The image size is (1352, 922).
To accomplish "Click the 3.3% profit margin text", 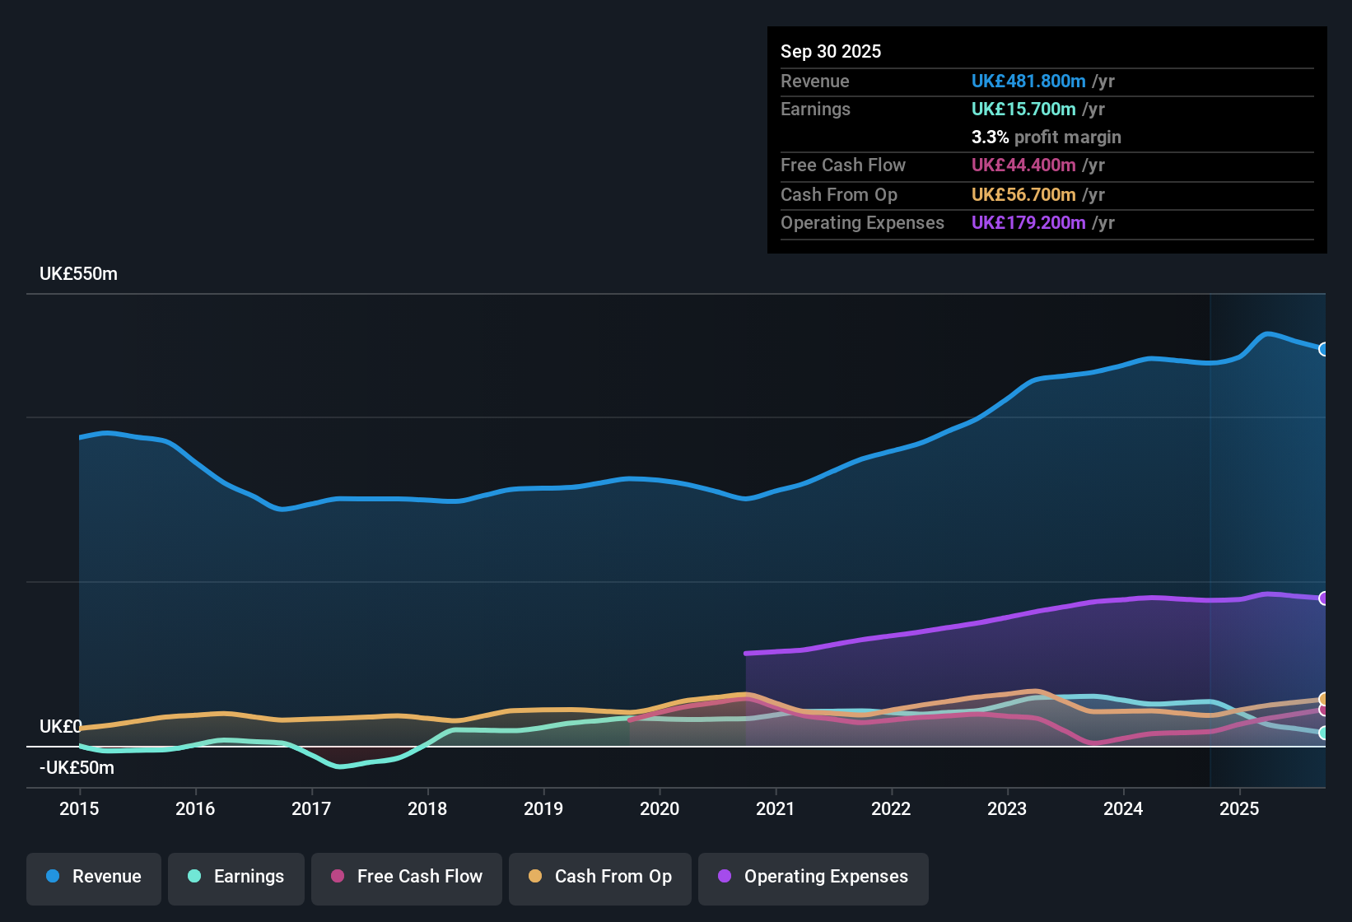I will click(x=1047, y=137).
